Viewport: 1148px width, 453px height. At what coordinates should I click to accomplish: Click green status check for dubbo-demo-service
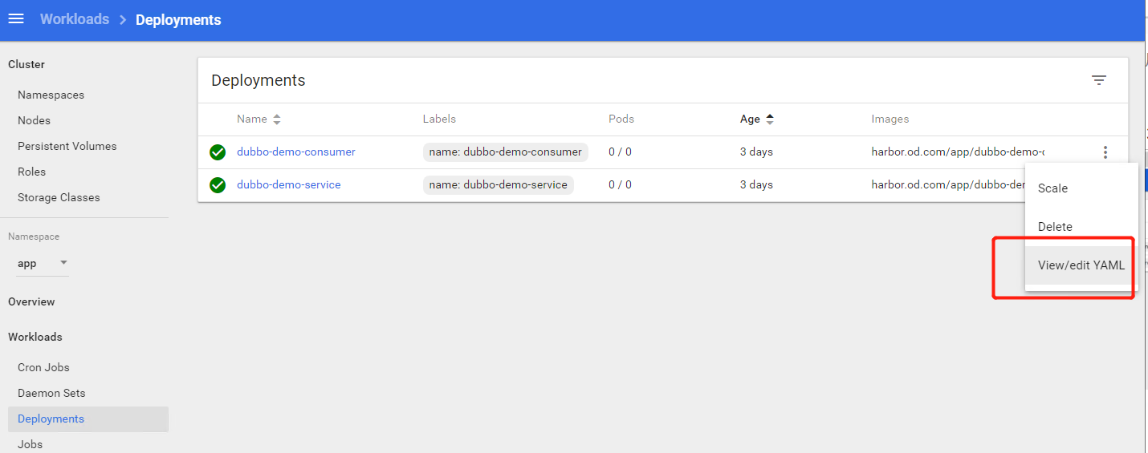[218, 185]
